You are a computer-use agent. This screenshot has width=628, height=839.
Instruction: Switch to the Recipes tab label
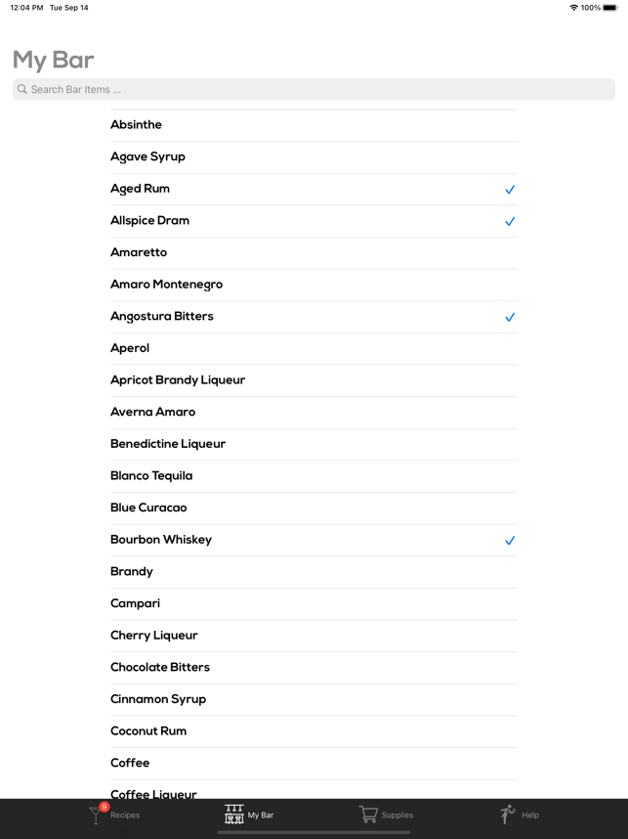(x=125, y=815)
